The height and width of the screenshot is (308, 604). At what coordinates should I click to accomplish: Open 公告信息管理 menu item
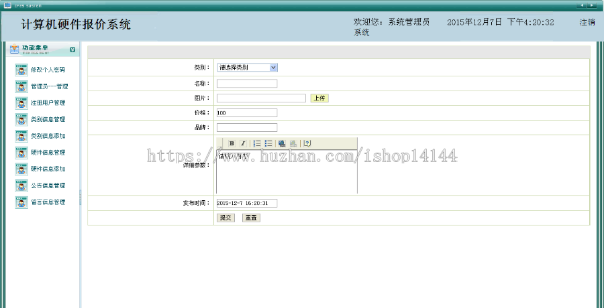coord(48,185)
